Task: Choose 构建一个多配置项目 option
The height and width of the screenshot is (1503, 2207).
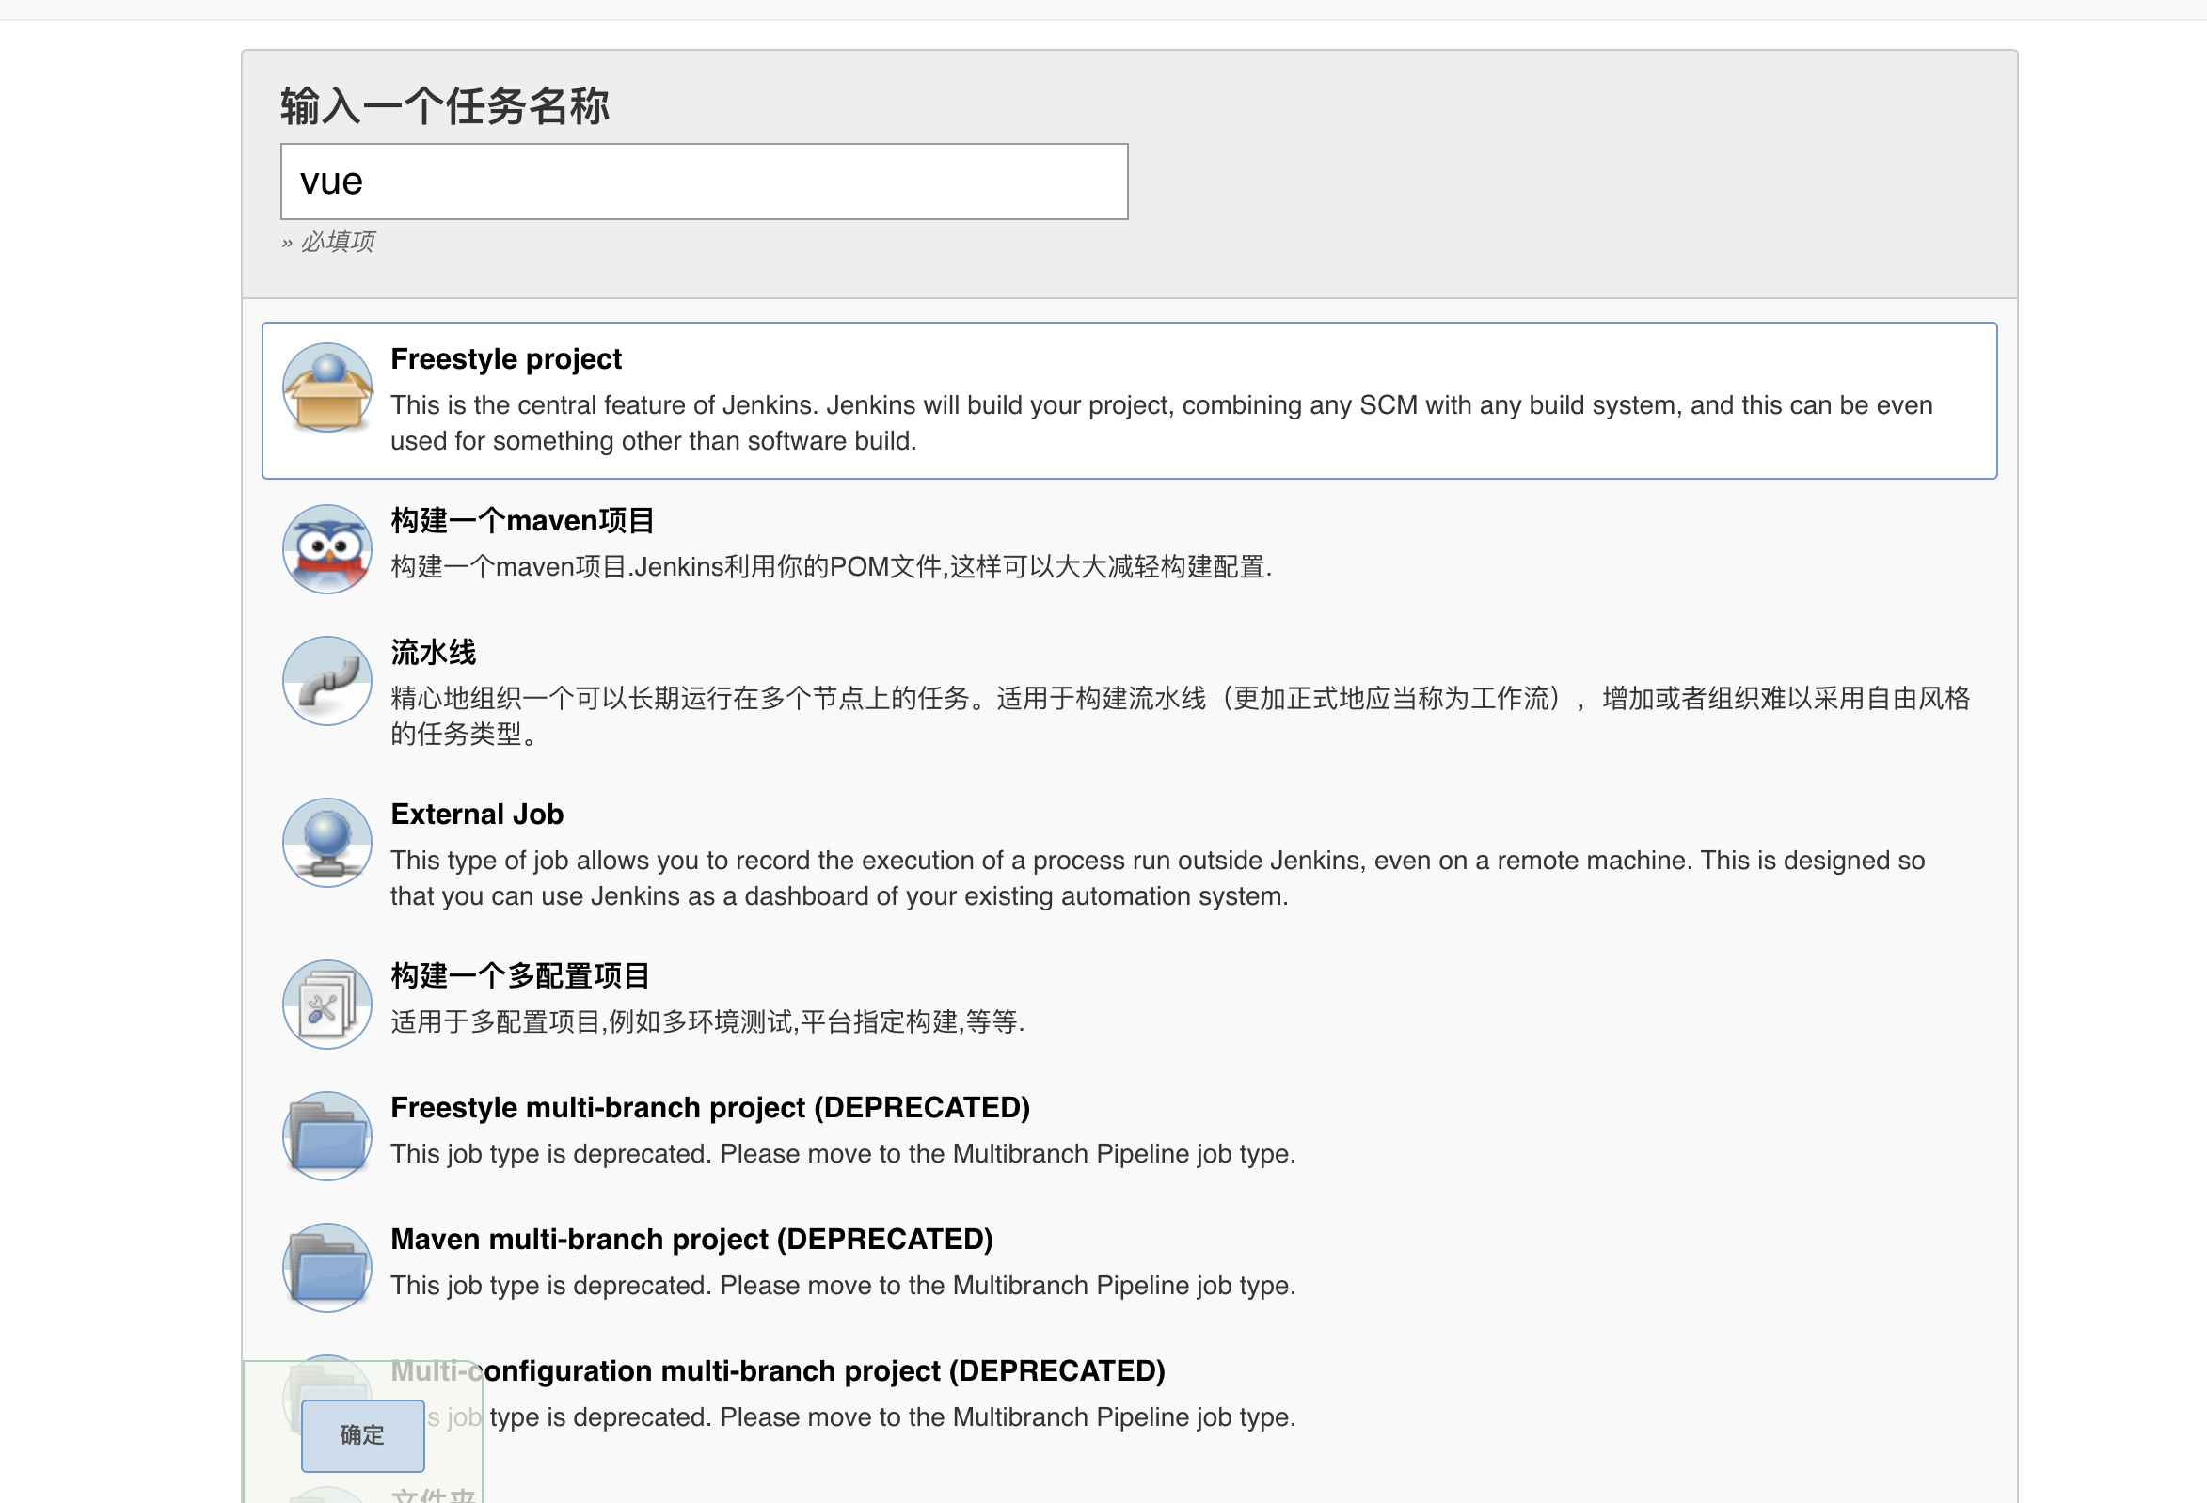Action: pyautogui.click(x=519, y=975)
